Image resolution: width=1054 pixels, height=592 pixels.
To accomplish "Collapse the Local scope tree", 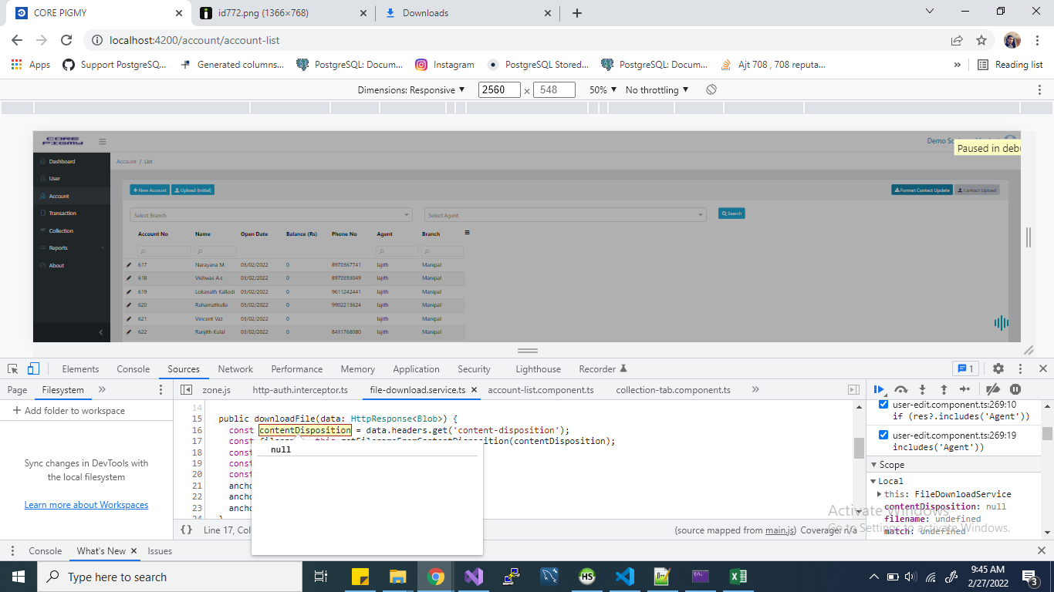I will [874, 481].
